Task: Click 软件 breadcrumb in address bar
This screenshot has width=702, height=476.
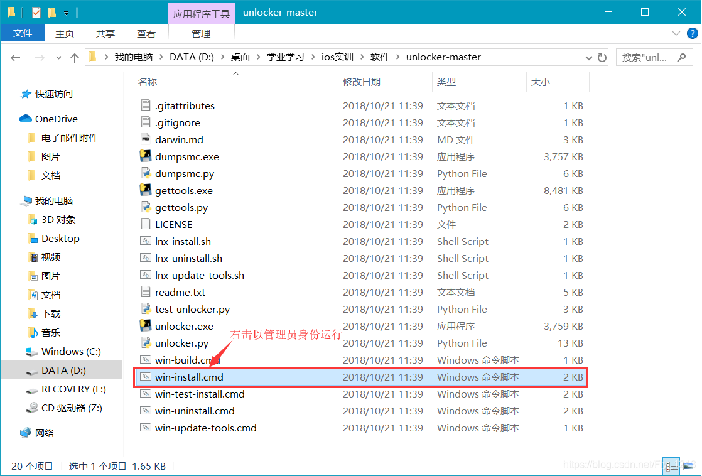Action: (380, 57)
